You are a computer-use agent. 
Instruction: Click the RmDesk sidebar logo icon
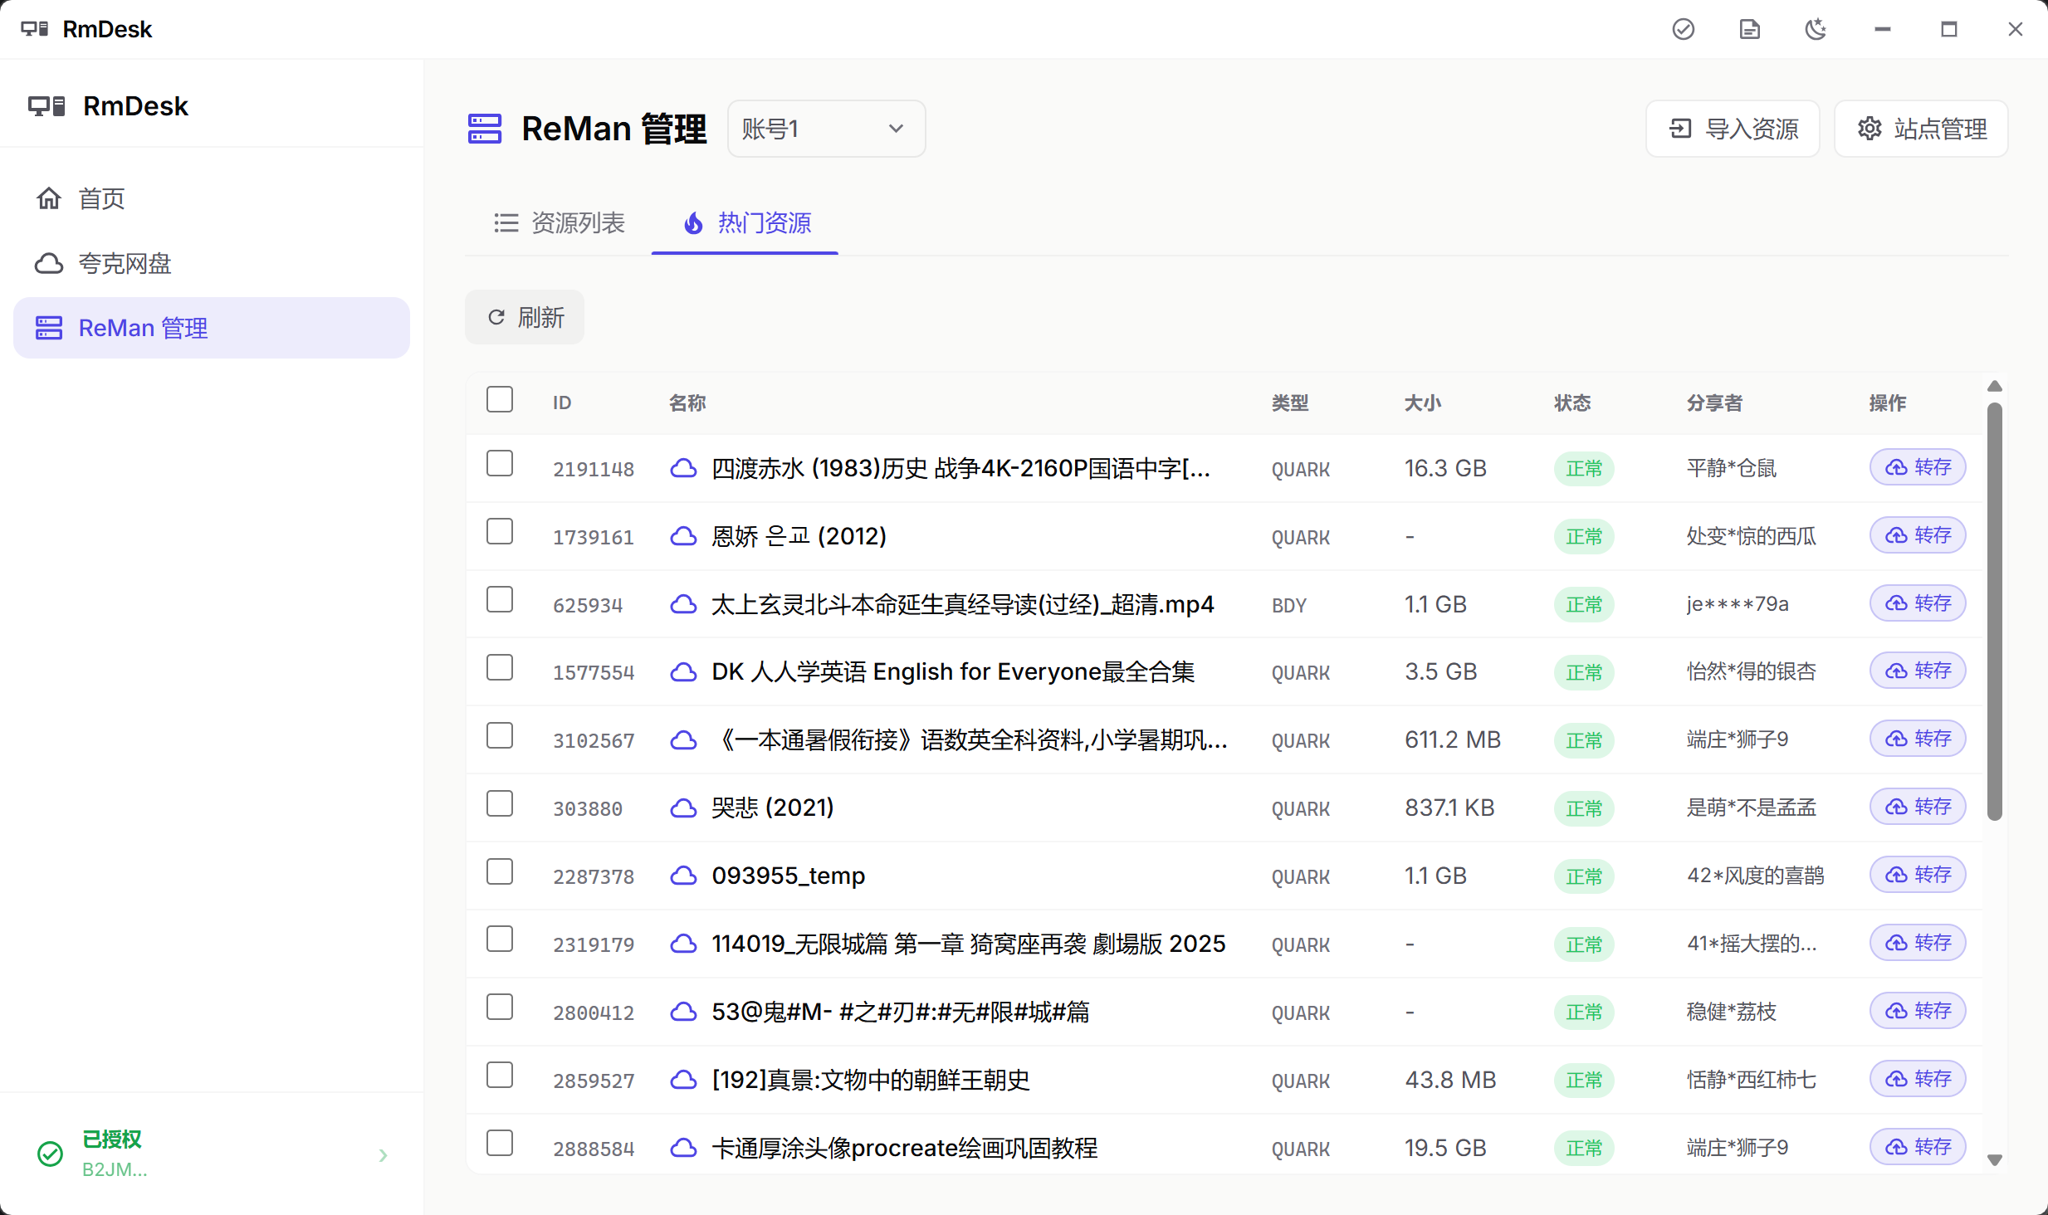(46, 106)
